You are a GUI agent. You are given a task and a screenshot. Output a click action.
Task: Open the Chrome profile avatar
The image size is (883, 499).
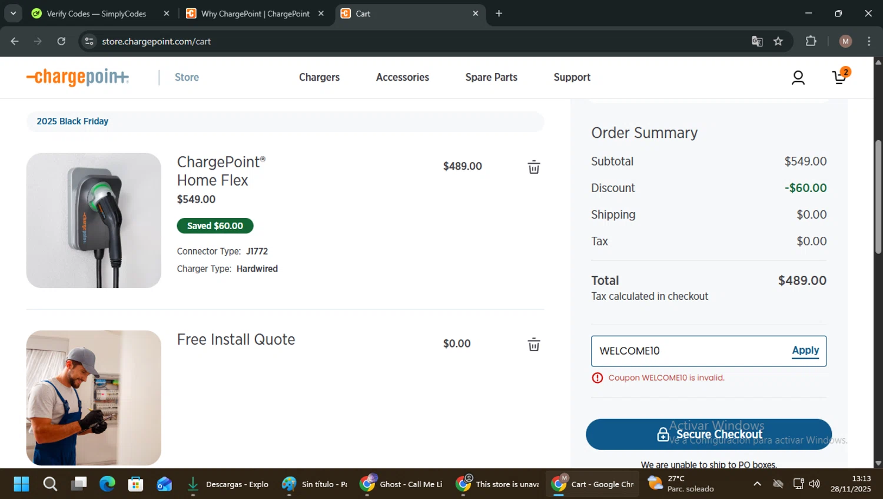click(x=845, y=41)
